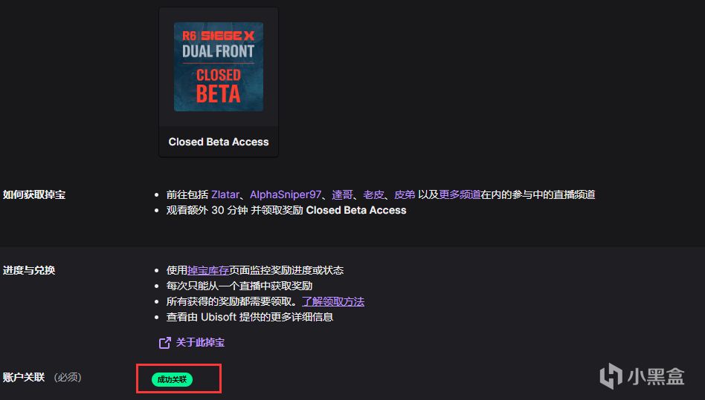This screenshot has height=400, width=705.
Task: Click the 如何获取掉宝 section heading
Action: pyautogui.click(x=34, y=194)
